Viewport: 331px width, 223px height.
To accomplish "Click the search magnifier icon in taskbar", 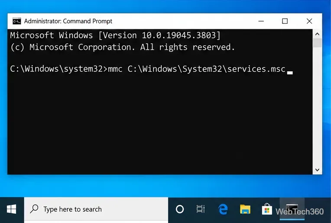I will (x=34, y=209).
